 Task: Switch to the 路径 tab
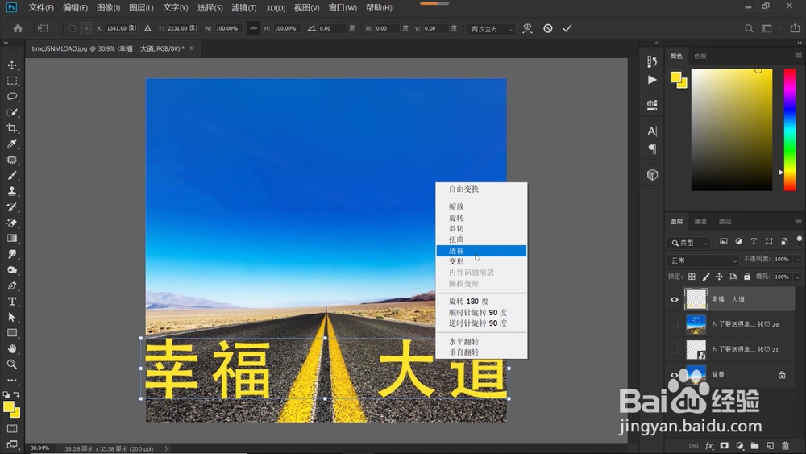(x=725, y=222)
